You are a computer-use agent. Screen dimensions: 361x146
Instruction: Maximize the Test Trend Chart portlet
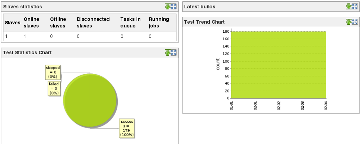[354, 22]
